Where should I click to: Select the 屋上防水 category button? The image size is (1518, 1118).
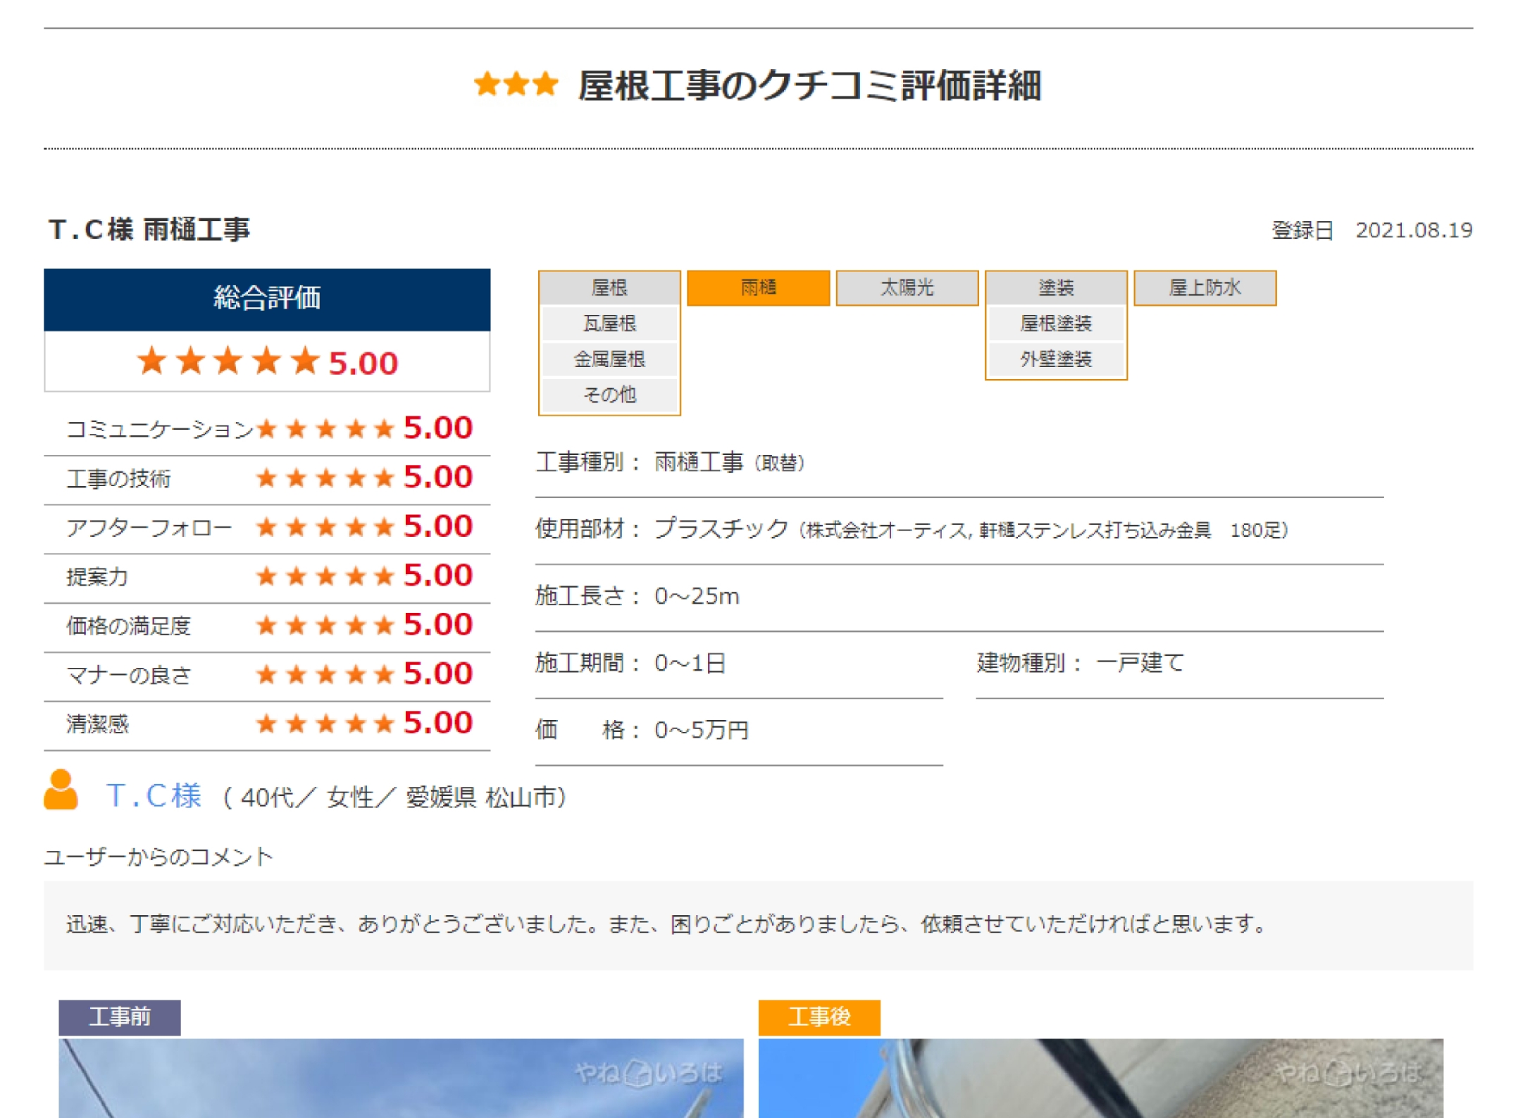(x=1205, y=287)
